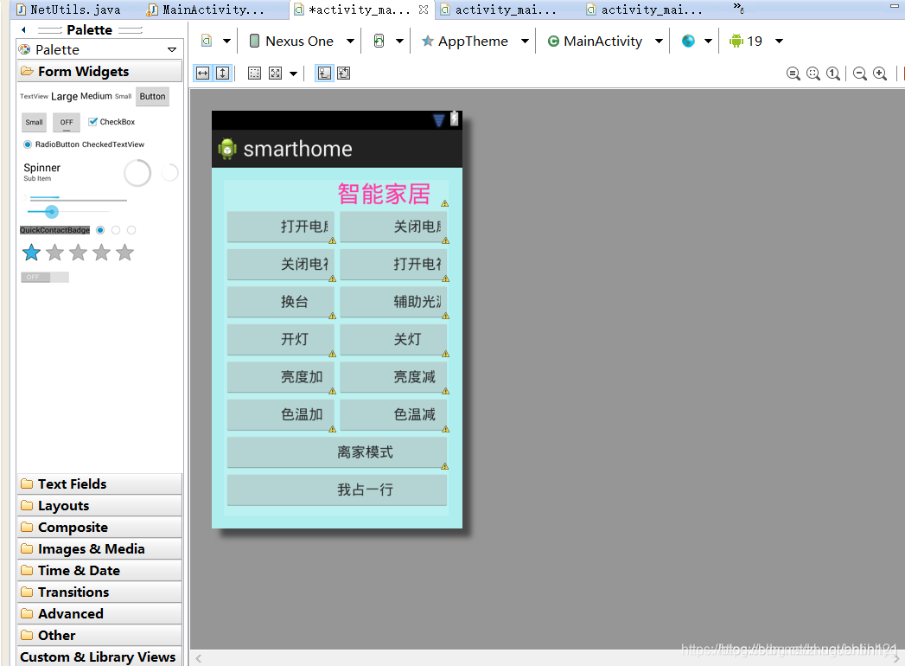The width and height of the screenshot is (905, 666).
Task: Click the dotted margins layout icon
Action: tap(254, 74)
